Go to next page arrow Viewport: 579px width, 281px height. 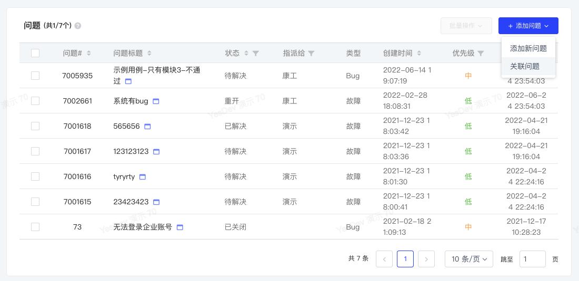click(426, 259)
